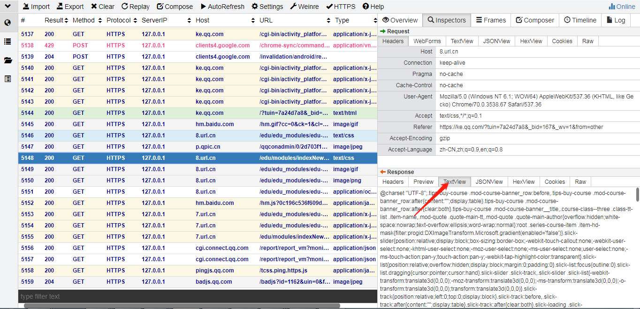Open the Weinre menu
Screen dimensions: 640x309
(304, 7)
